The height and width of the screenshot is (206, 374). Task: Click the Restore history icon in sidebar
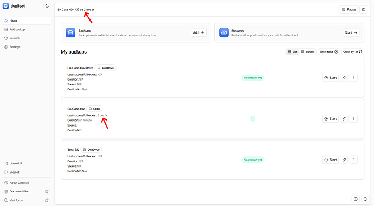6,38
